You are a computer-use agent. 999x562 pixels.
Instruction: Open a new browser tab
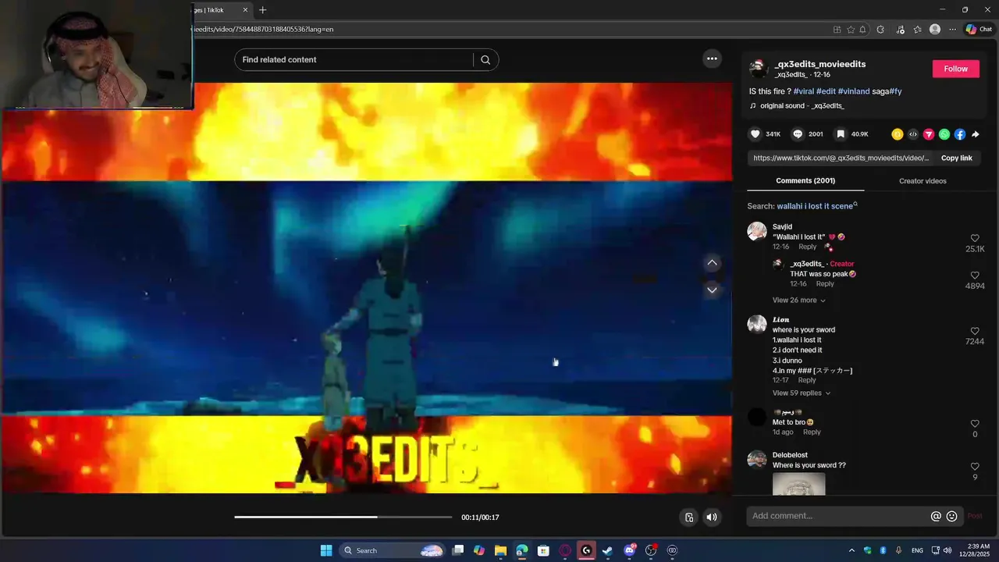262,10
